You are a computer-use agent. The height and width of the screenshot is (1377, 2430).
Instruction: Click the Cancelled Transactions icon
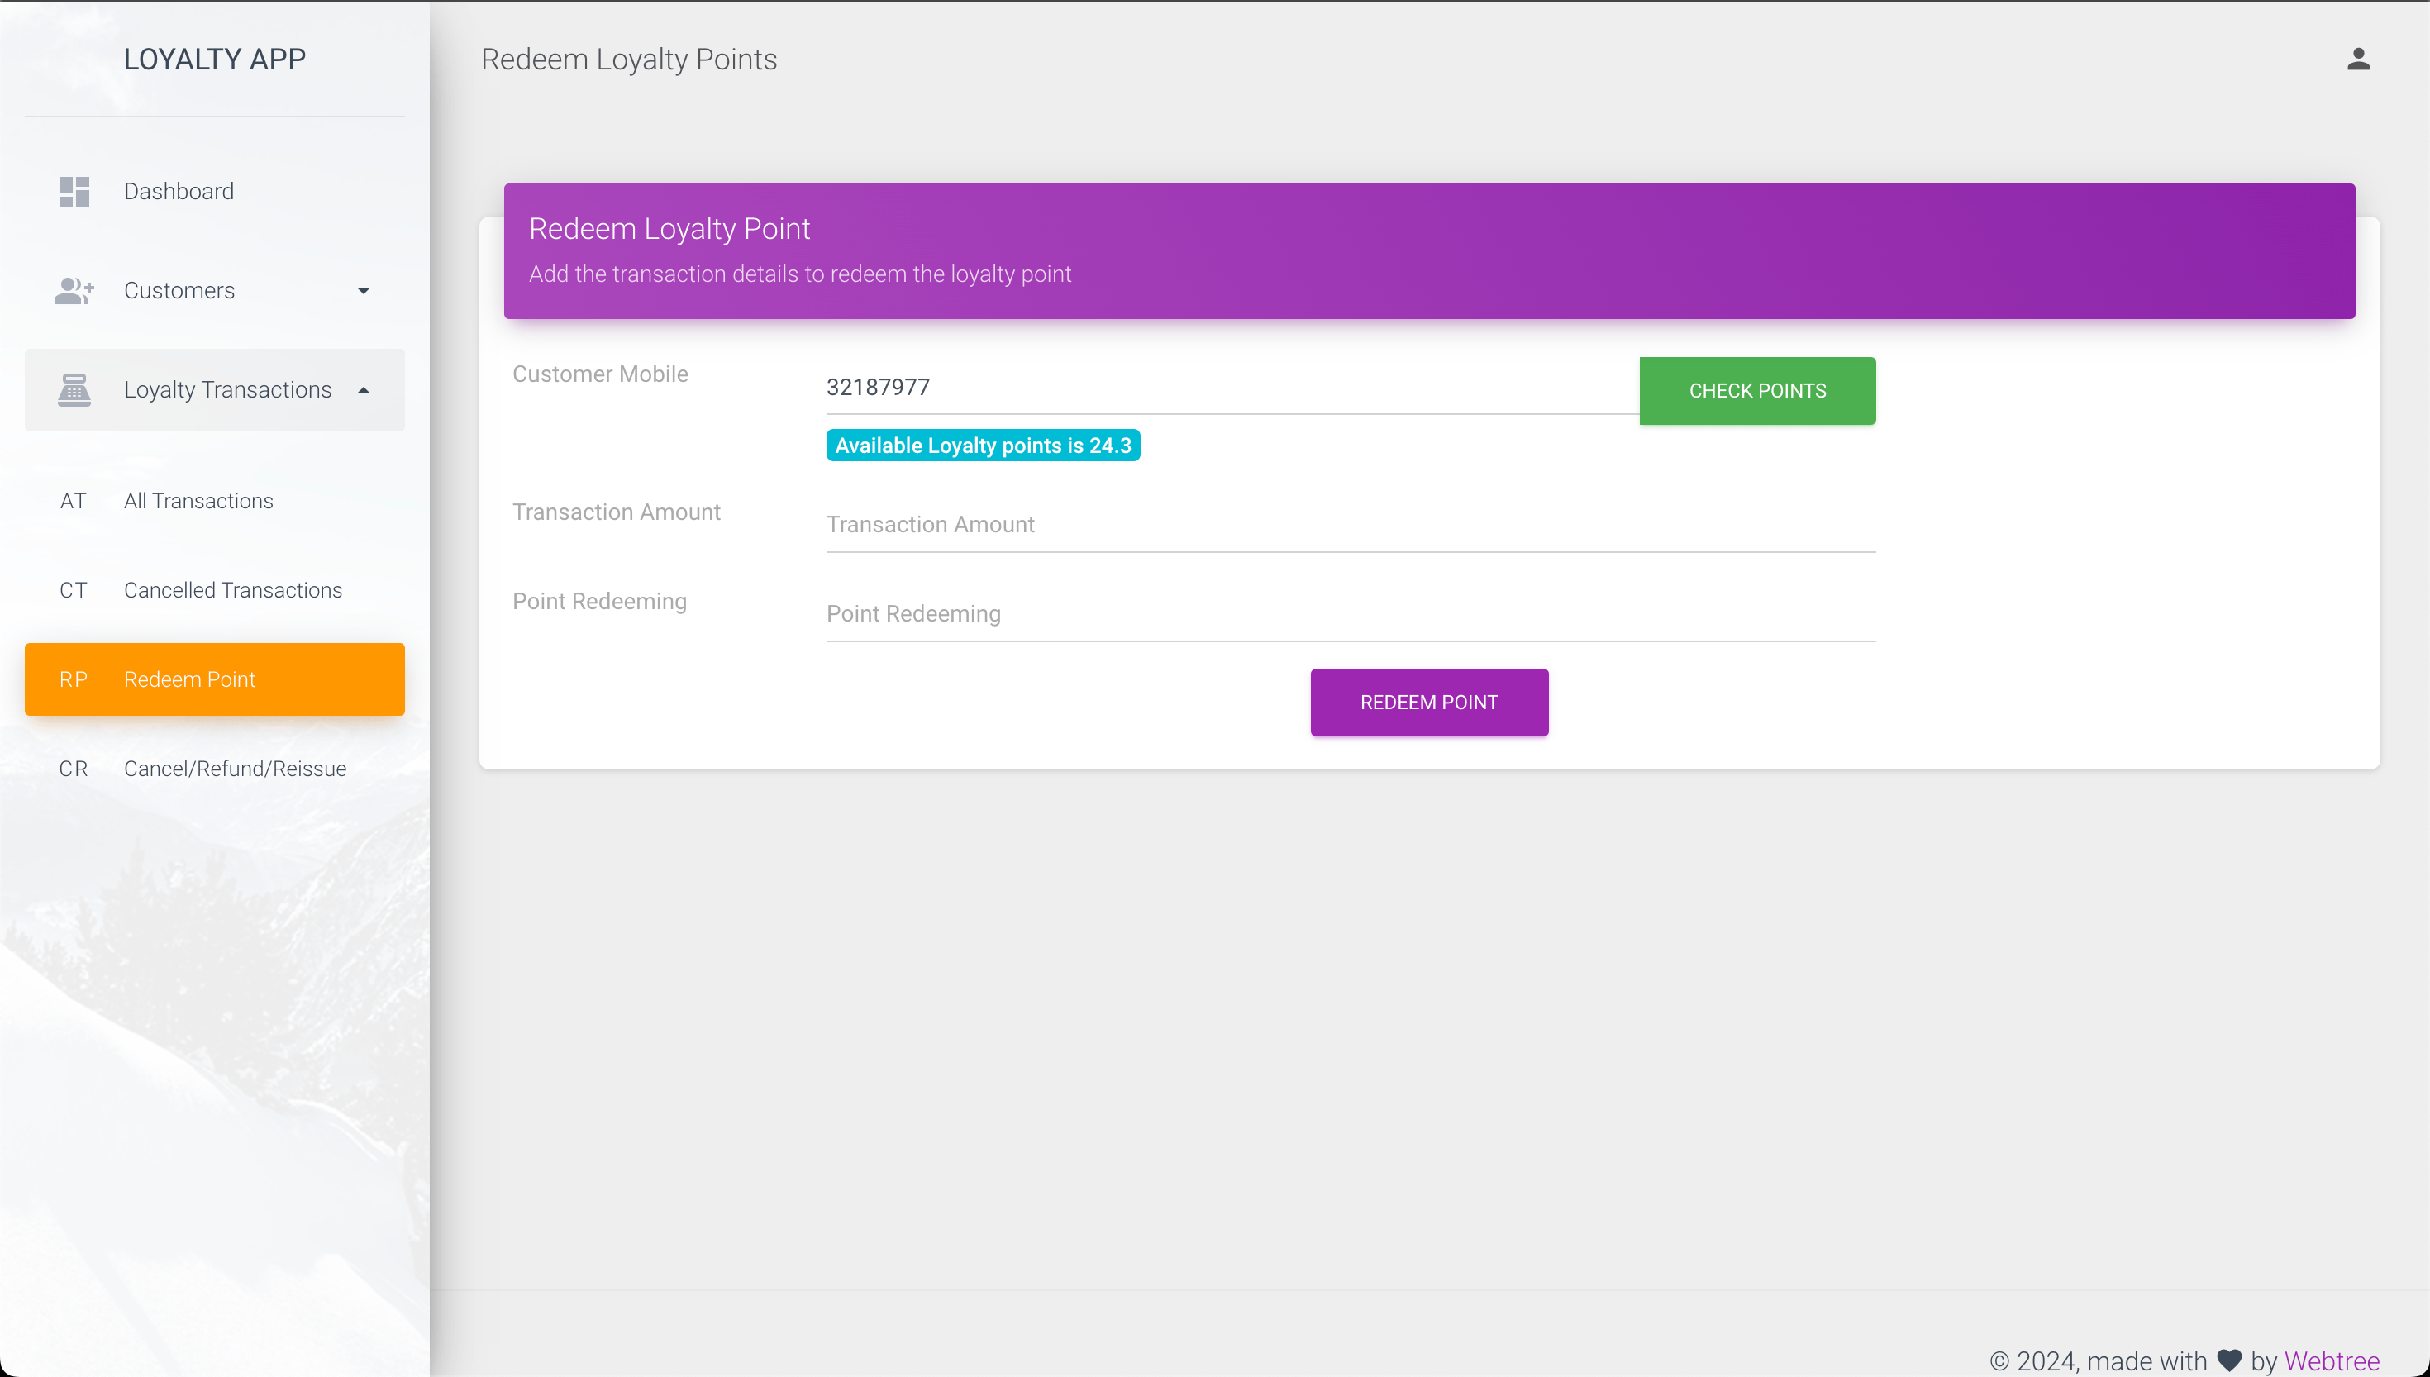[74, 589]
